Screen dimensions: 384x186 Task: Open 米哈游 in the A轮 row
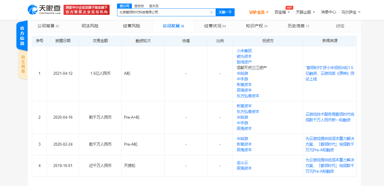point(242,73)
